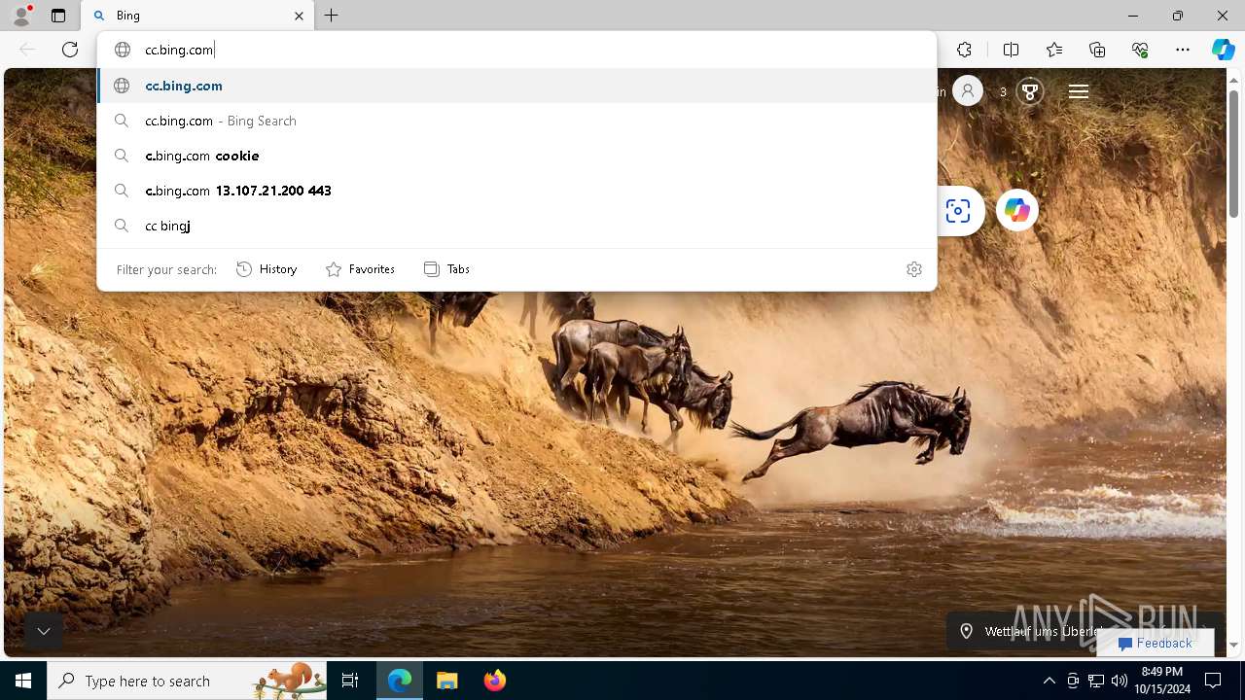This screenshot has width=1245, height=700.
Task: Open the tab actions menu icon
Action: point(58,16)
